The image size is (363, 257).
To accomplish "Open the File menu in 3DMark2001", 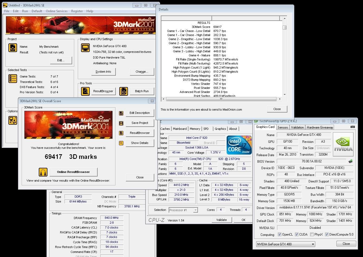I will tap(7, 11).
